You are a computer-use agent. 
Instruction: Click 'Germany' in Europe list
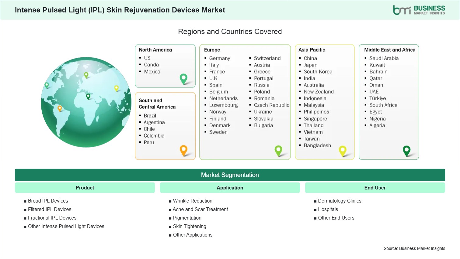[x=220, y=58]
